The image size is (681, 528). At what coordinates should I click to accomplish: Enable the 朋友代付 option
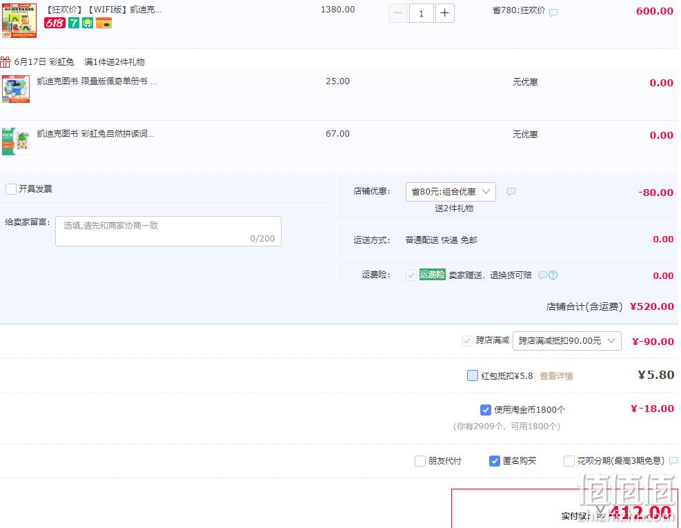420,460
